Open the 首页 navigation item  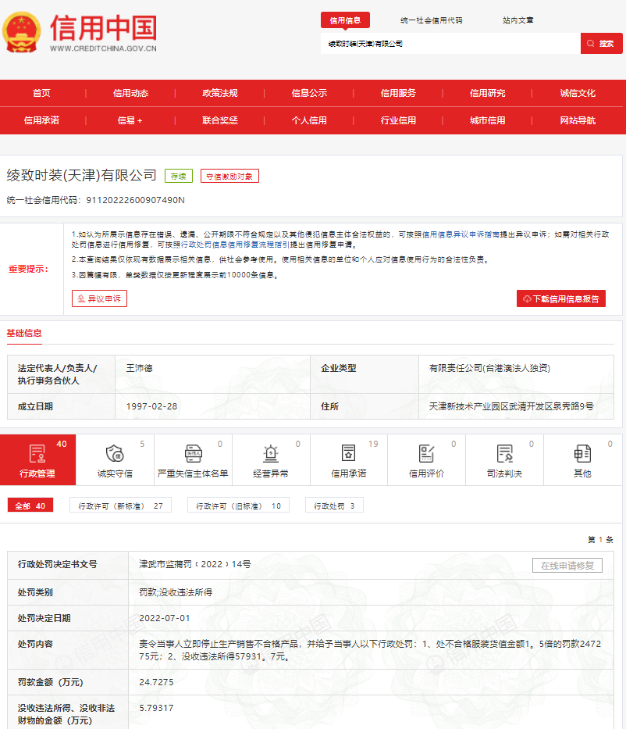[41, 93]
